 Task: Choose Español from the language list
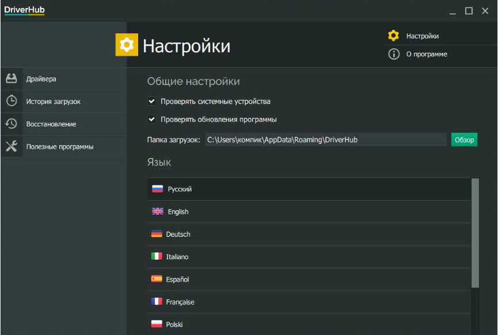pos(177,279)
